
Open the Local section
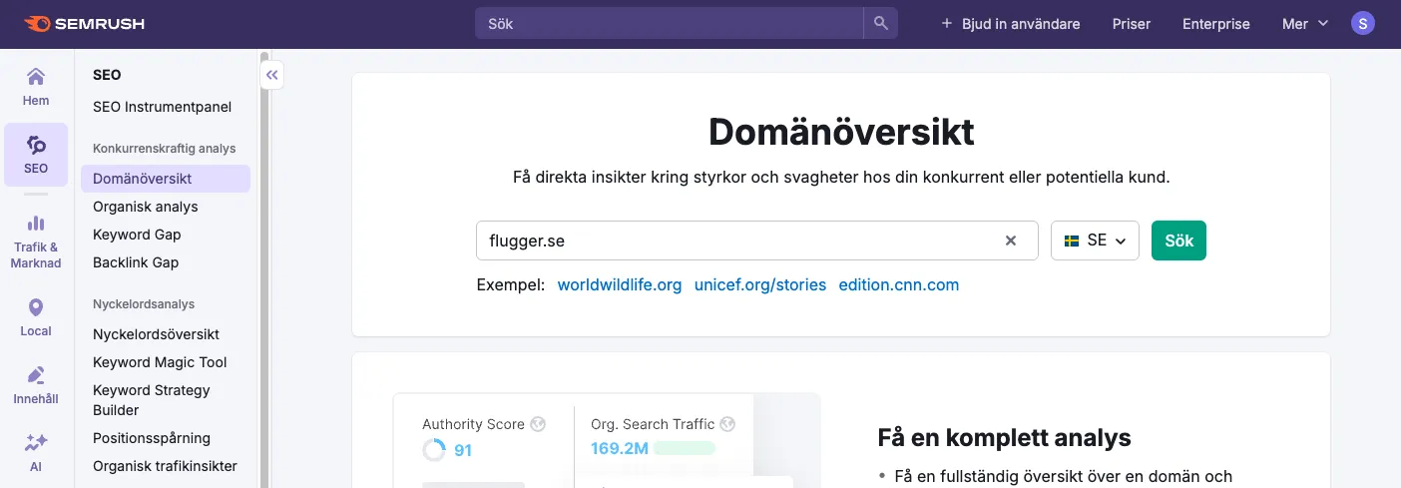click(36, 317)
